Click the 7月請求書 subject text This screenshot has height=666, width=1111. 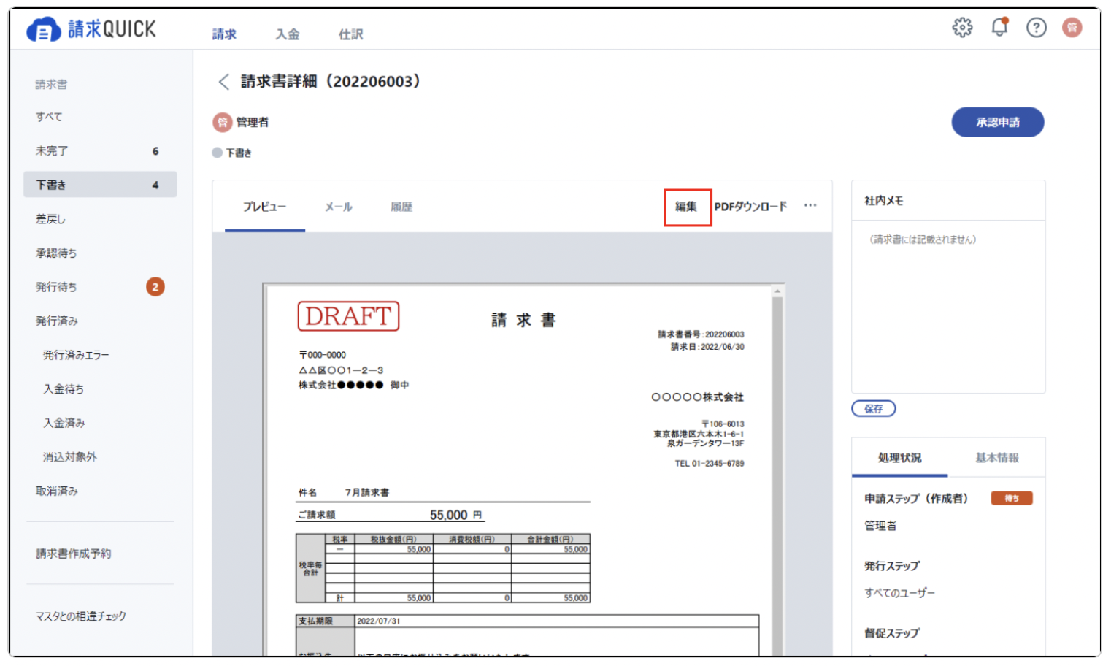pos(366,492)
